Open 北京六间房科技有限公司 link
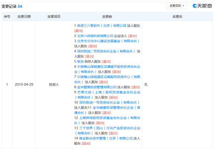Image resolution: width=214 pixels, height=149 pixels. (x=95, y=36)
